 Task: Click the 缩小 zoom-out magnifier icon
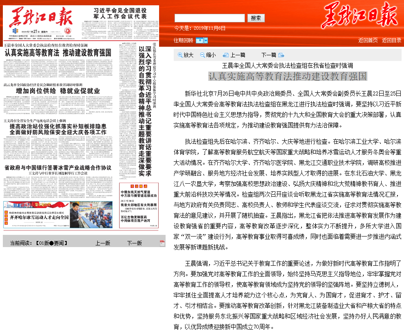tap(202, 55)
